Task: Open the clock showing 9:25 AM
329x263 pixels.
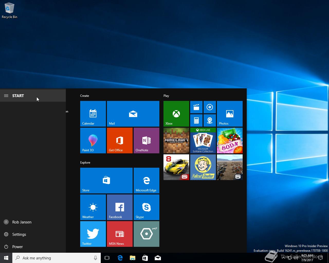Action: tap(307, 258)
